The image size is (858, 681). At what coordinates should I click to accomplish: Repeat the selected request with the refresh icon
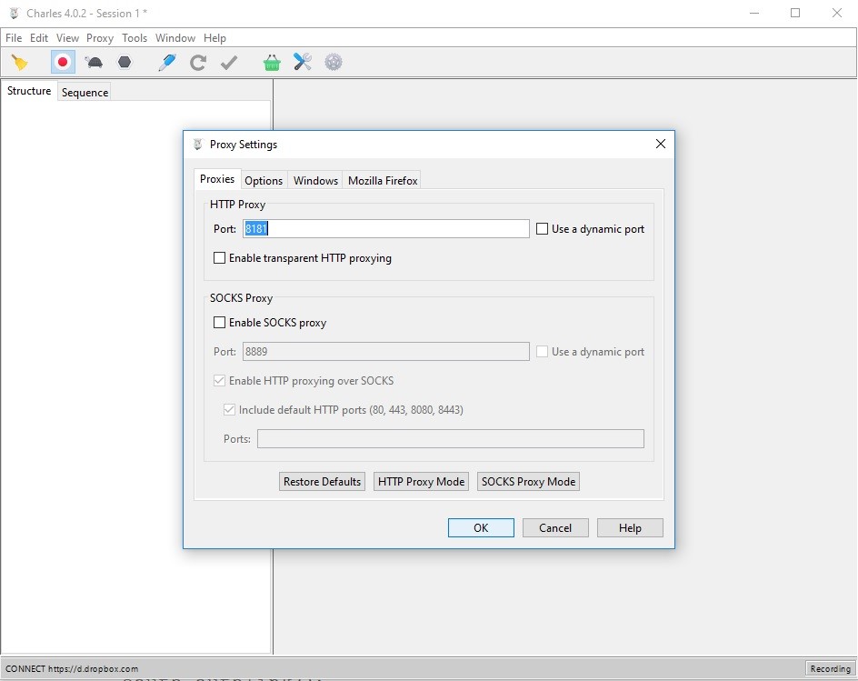[x=197, y=63]
